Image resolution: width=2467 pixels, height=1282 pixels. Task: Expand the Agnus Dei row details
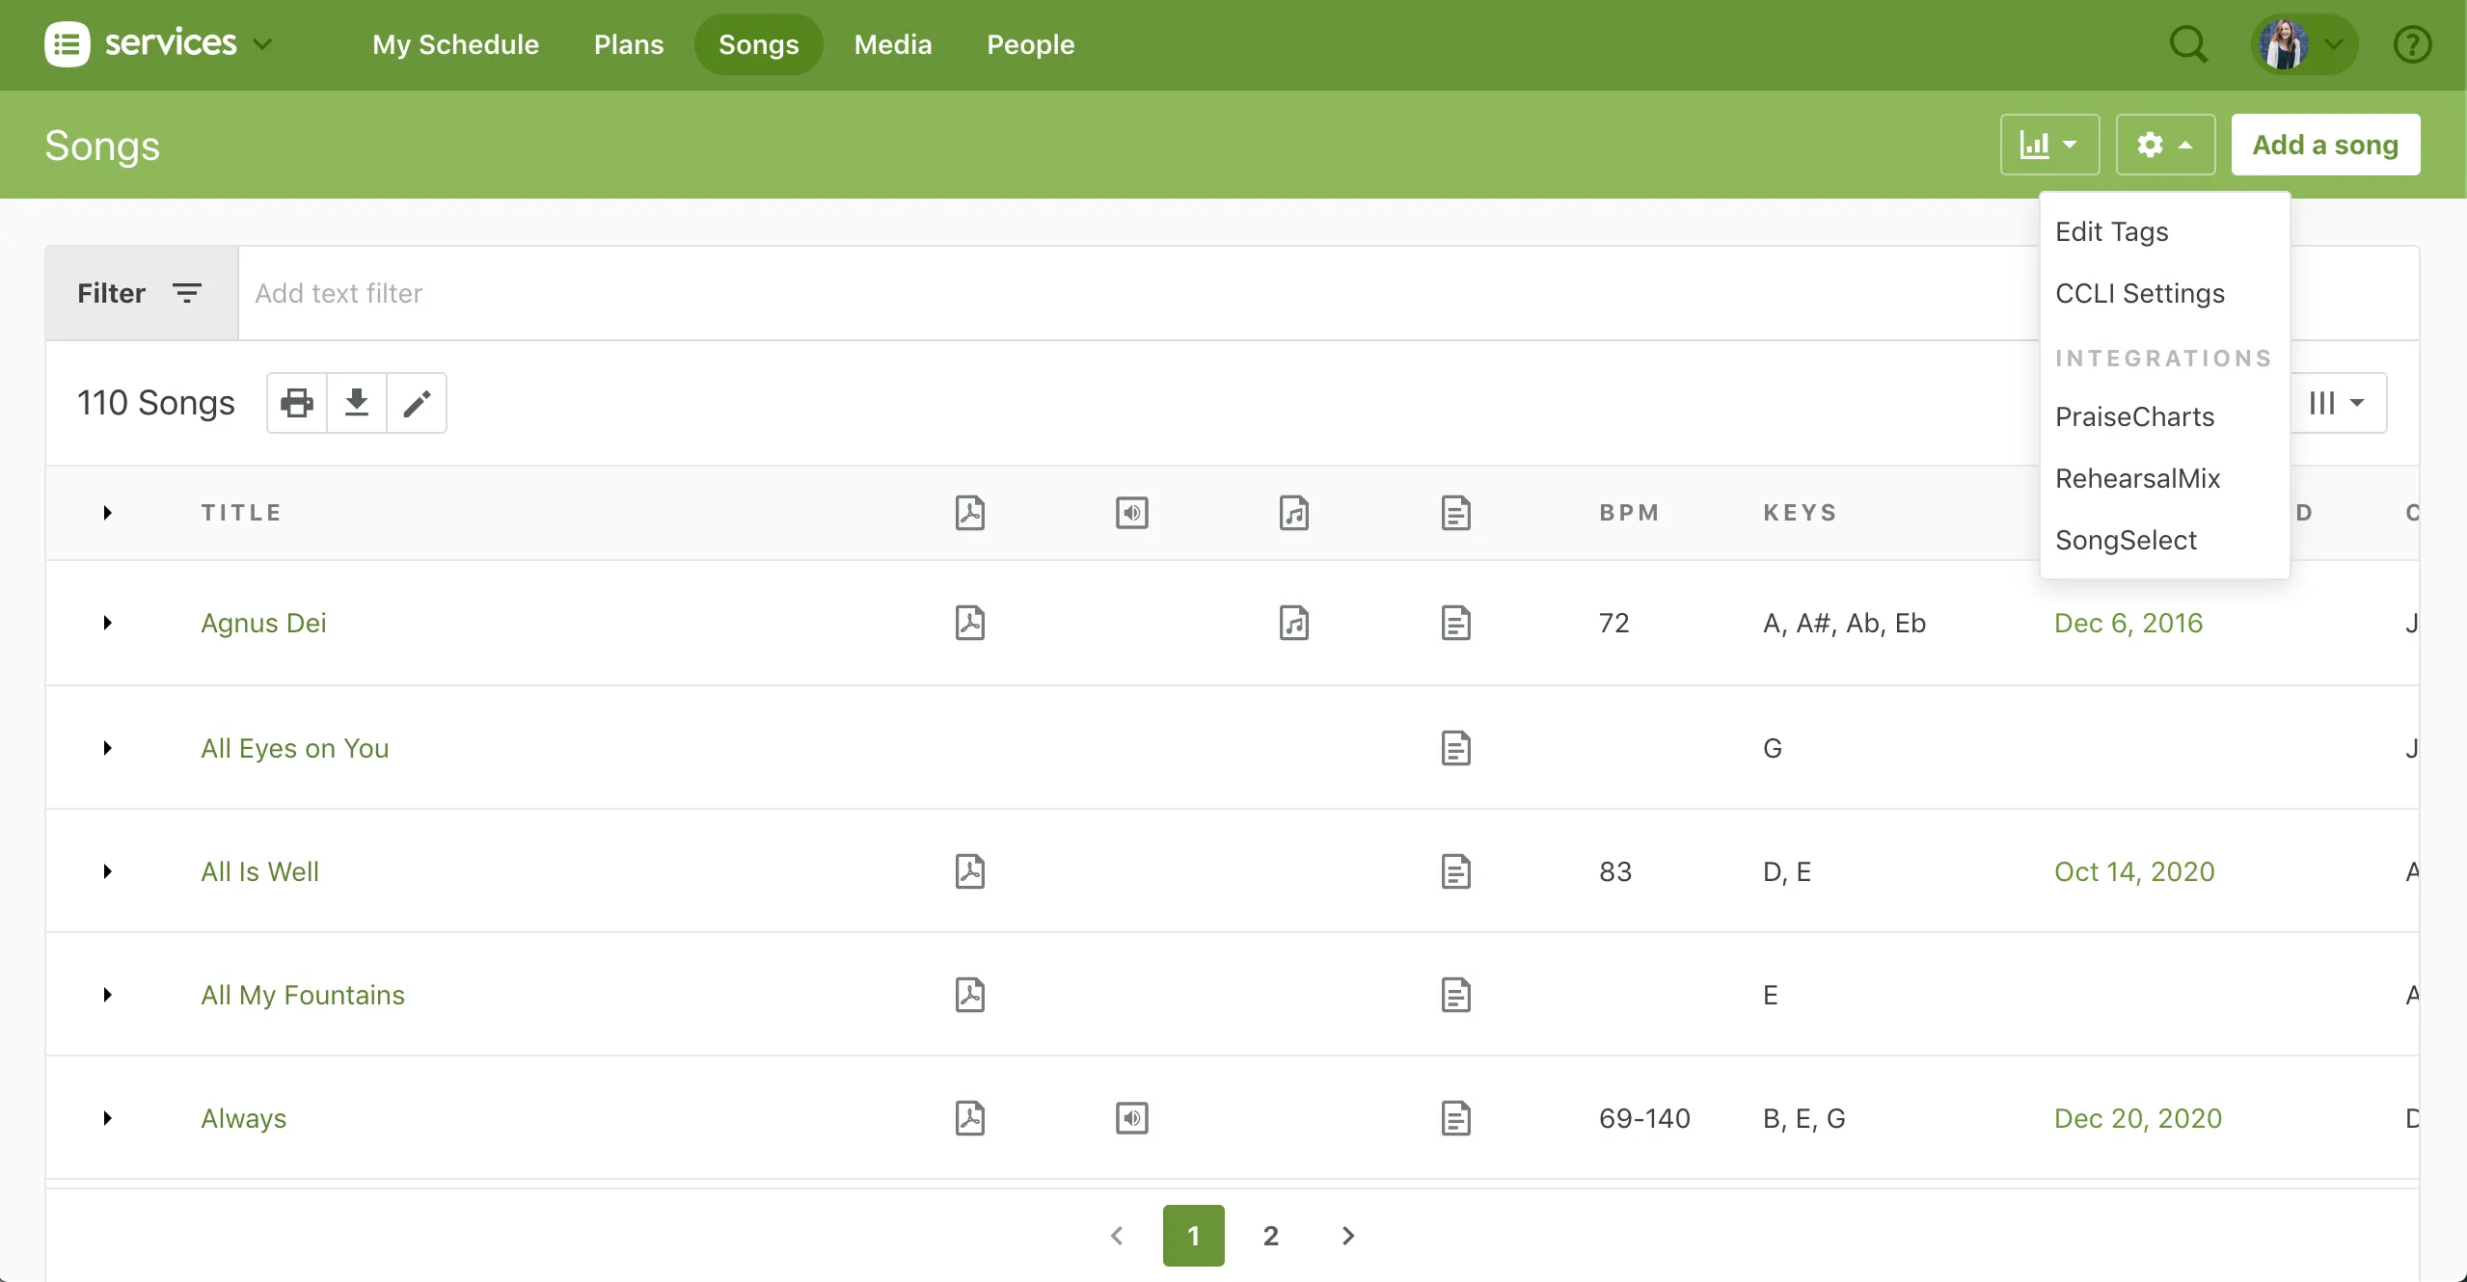106,622
